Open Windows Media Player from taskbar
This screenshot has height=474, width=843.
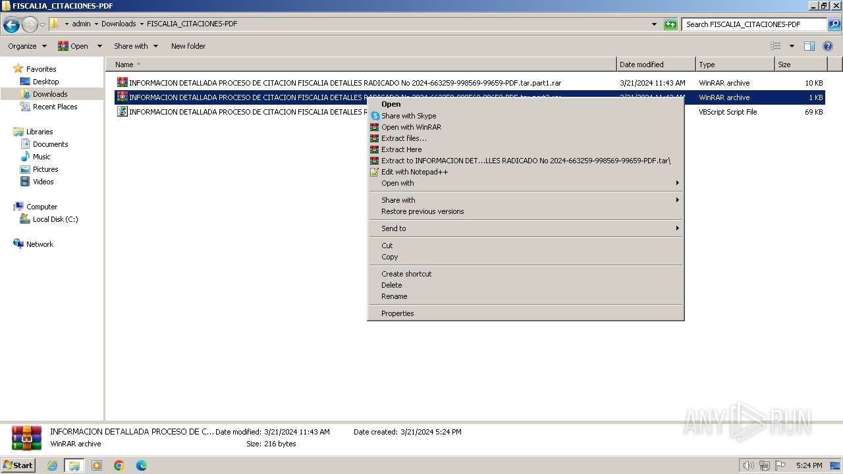click(97, 465)
